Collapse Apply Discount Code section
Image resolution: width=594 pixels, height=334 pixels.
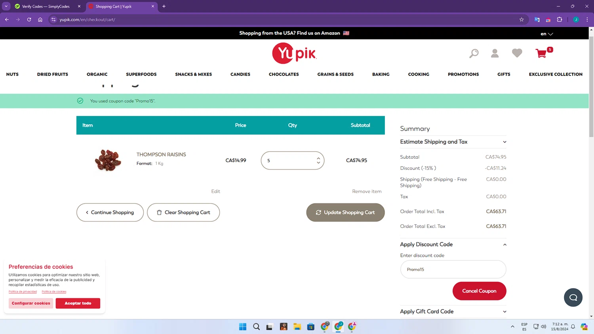tap(453, 245)
